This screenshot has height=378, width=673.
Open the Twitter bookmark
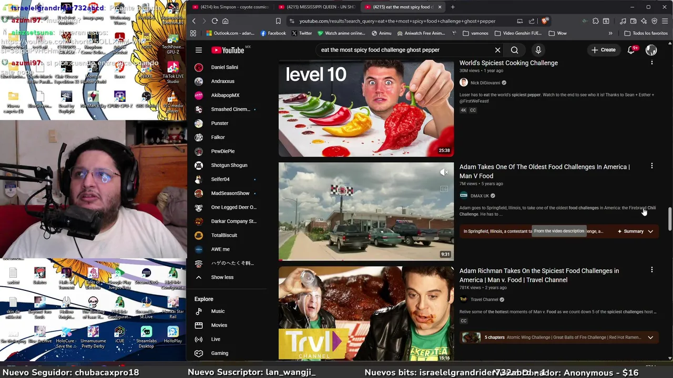(302, 33)
